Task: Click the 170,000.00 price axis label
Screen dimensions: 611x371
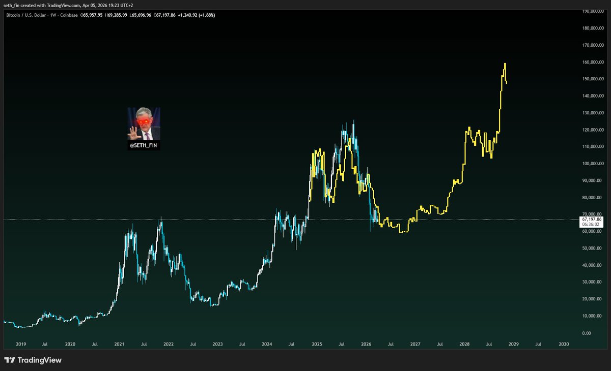Action: tap(593, 45)
